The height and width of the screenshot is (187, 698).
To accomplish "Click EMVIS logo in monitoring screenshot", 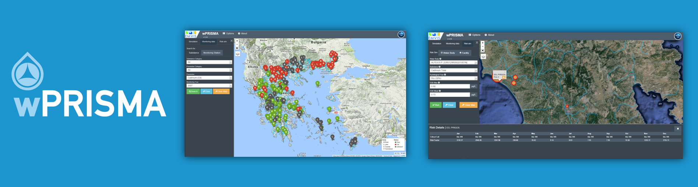I will pos(191,34).
